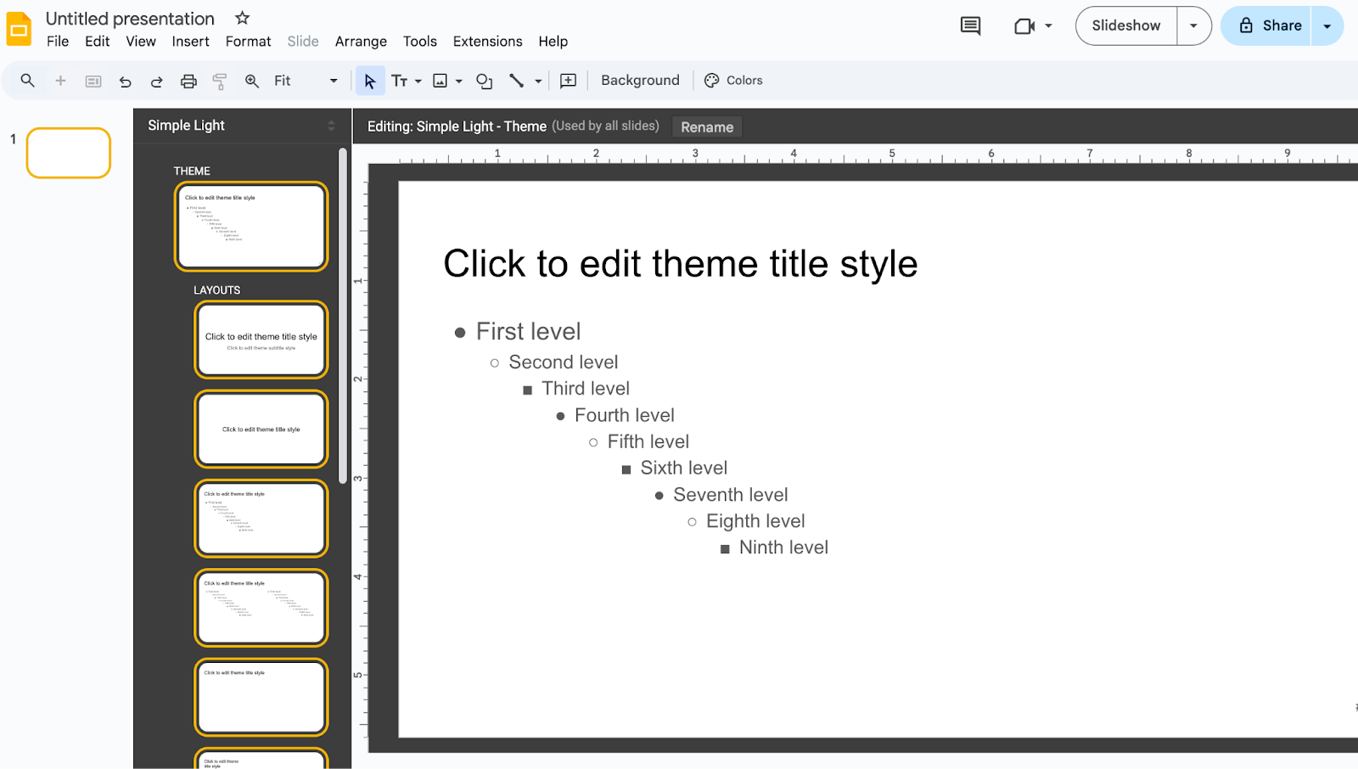Image resolution: width=1358 pixels, height=769 pixels.
Task: Activate the Zoom tool
Action: pyautogui.click(x=251, y=80)
